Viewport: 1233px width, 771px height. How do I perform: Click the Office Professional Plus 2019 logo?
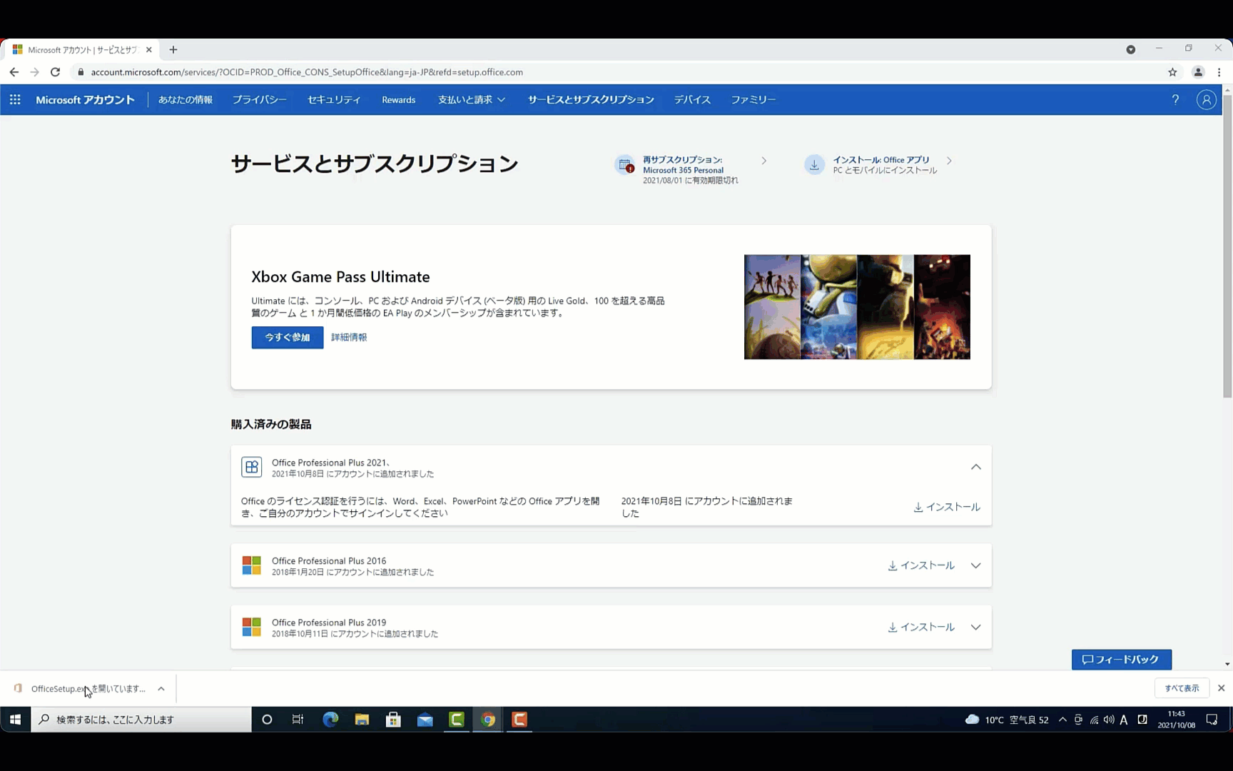(251, 627)
